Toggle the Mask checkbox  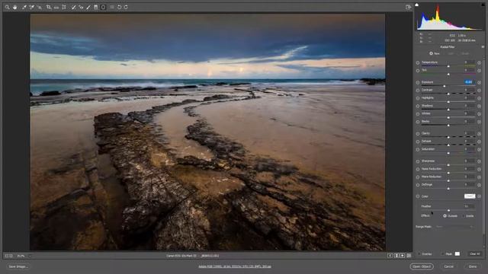tap(442, 253)
